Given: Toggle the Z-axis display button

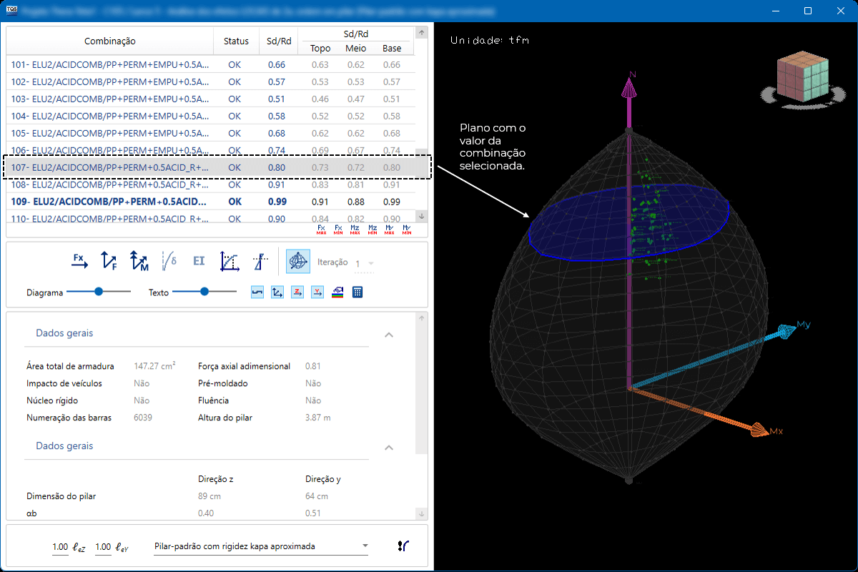Looking at the screenshot, I should 297,292.
